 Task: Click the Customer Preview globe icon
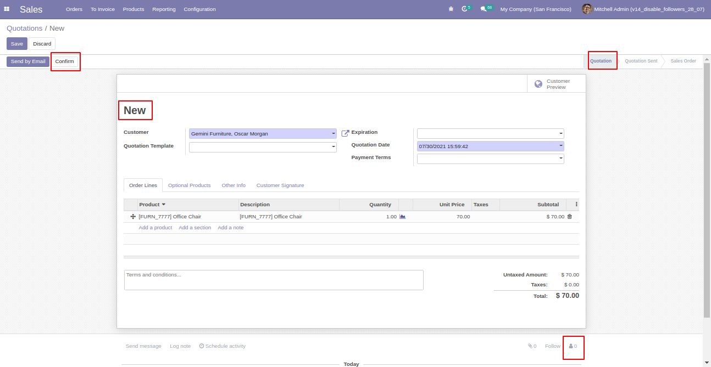tap(538, 84)
